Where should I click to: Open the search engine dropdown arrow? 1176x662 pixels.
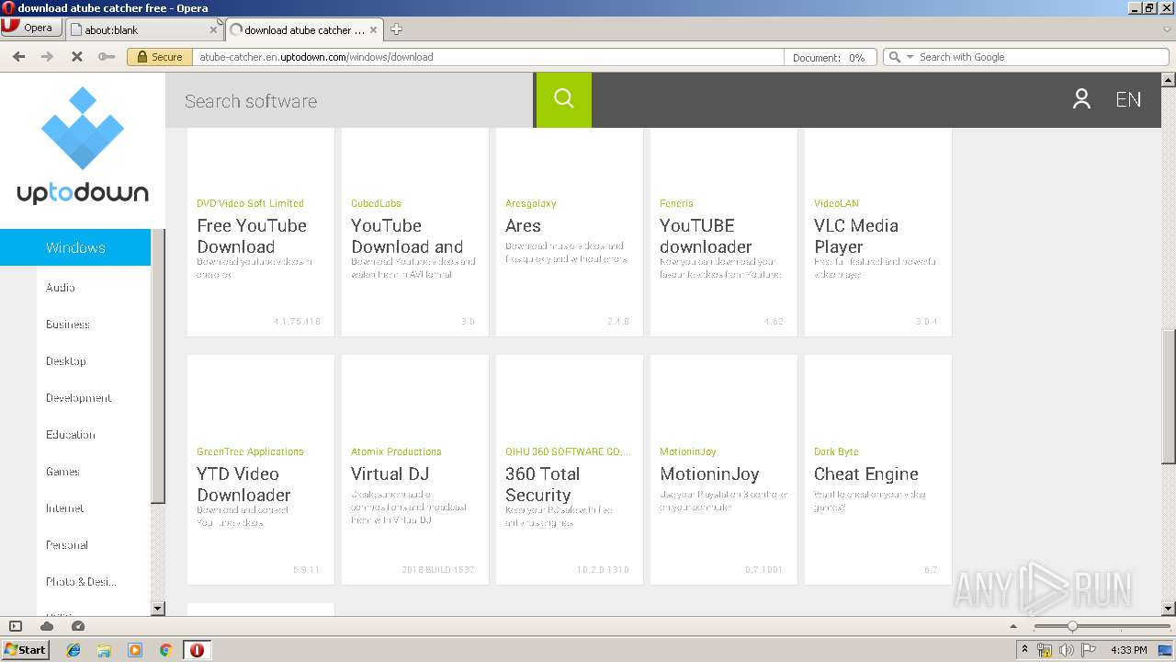point(910,57)
